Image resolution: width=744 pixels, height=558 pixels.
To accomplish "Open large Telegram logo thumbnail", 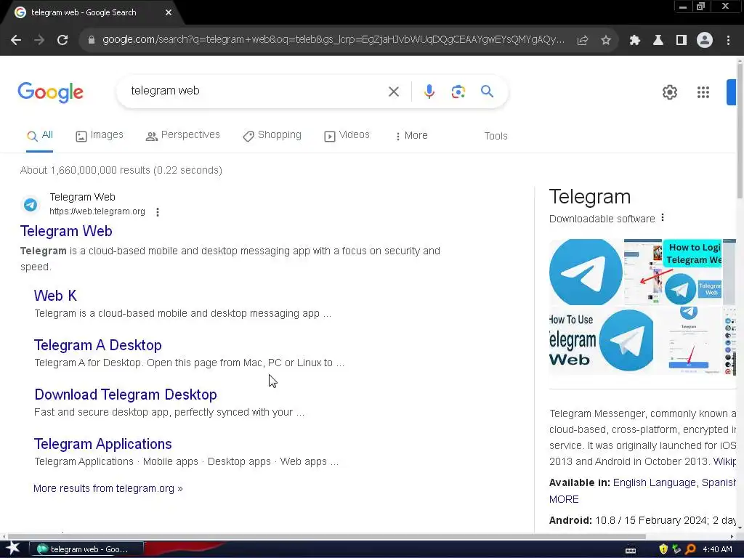I will (586, 272).
